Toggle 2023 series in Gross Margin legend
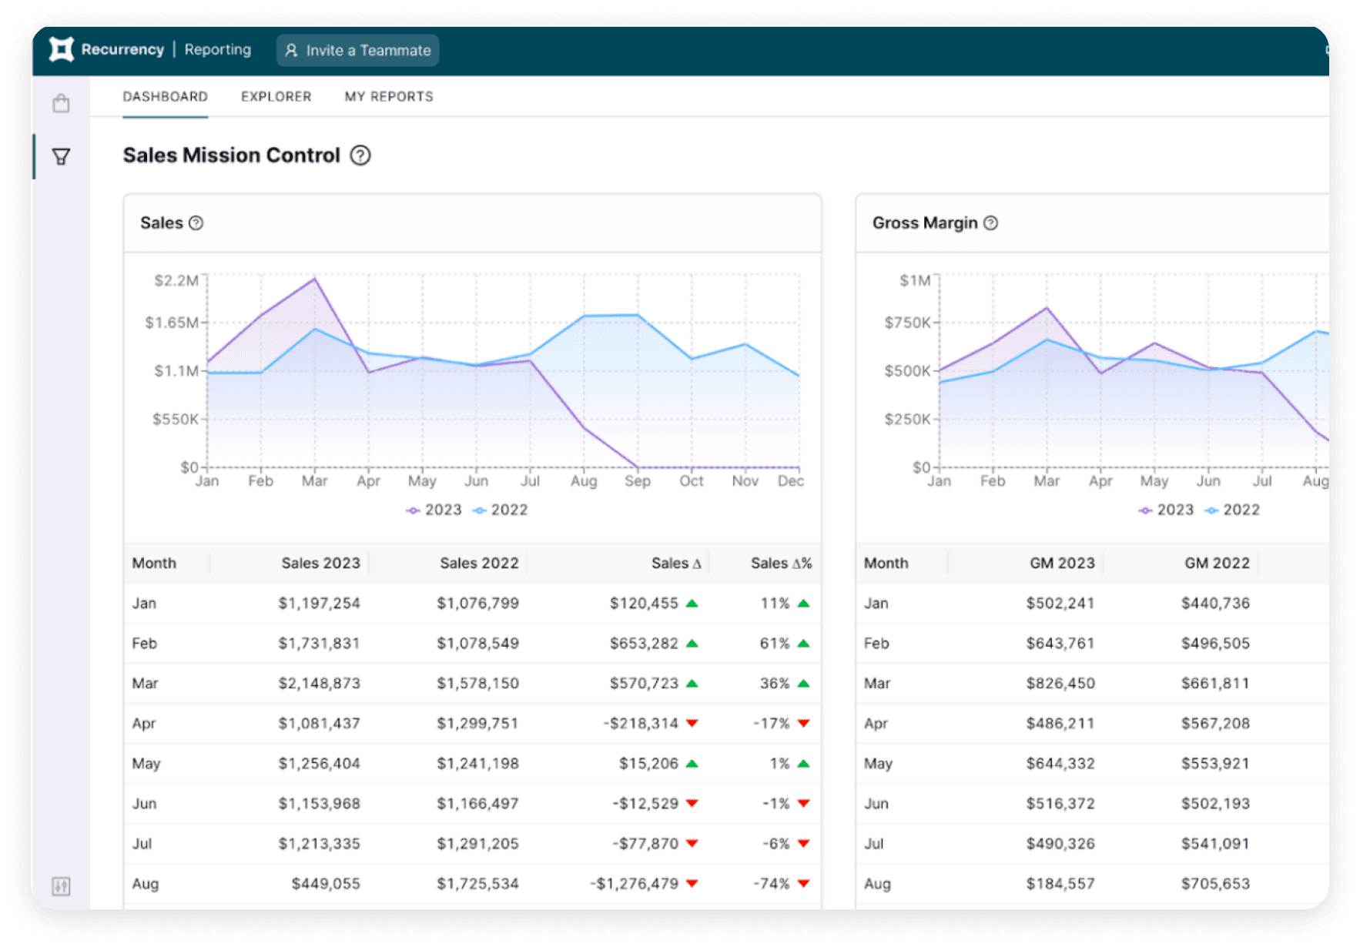The image size is (1360, 947). (1166, 510)
